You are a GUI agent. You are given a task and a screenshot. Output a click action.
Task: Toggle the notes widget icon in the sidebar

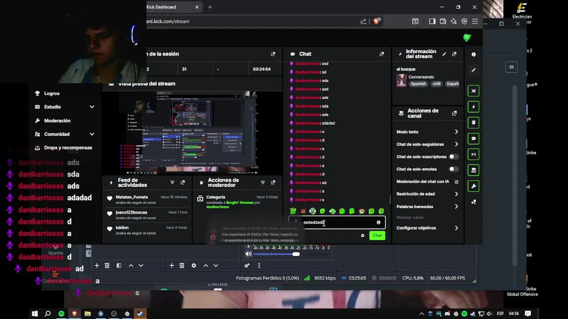[473, 123]
